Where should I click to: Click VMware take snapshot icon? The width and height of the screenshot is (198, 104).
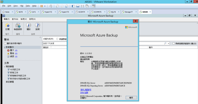(58, 6)
